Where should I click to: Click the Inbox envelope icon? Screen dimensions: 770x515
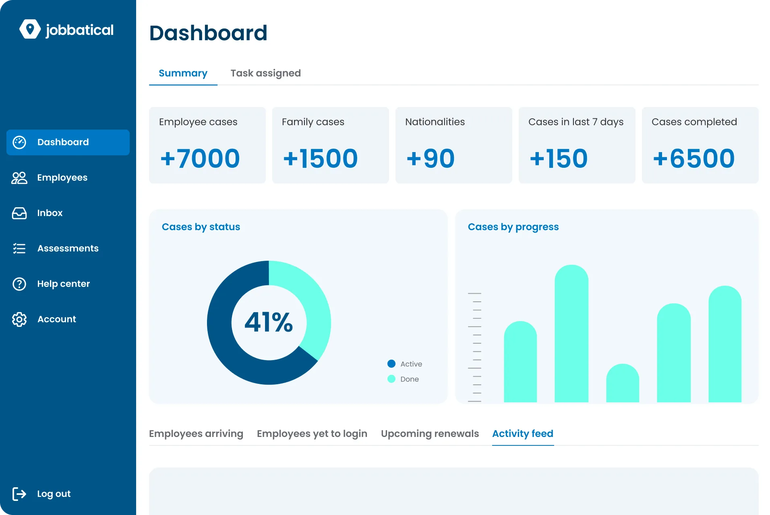[x=19, y=213]
